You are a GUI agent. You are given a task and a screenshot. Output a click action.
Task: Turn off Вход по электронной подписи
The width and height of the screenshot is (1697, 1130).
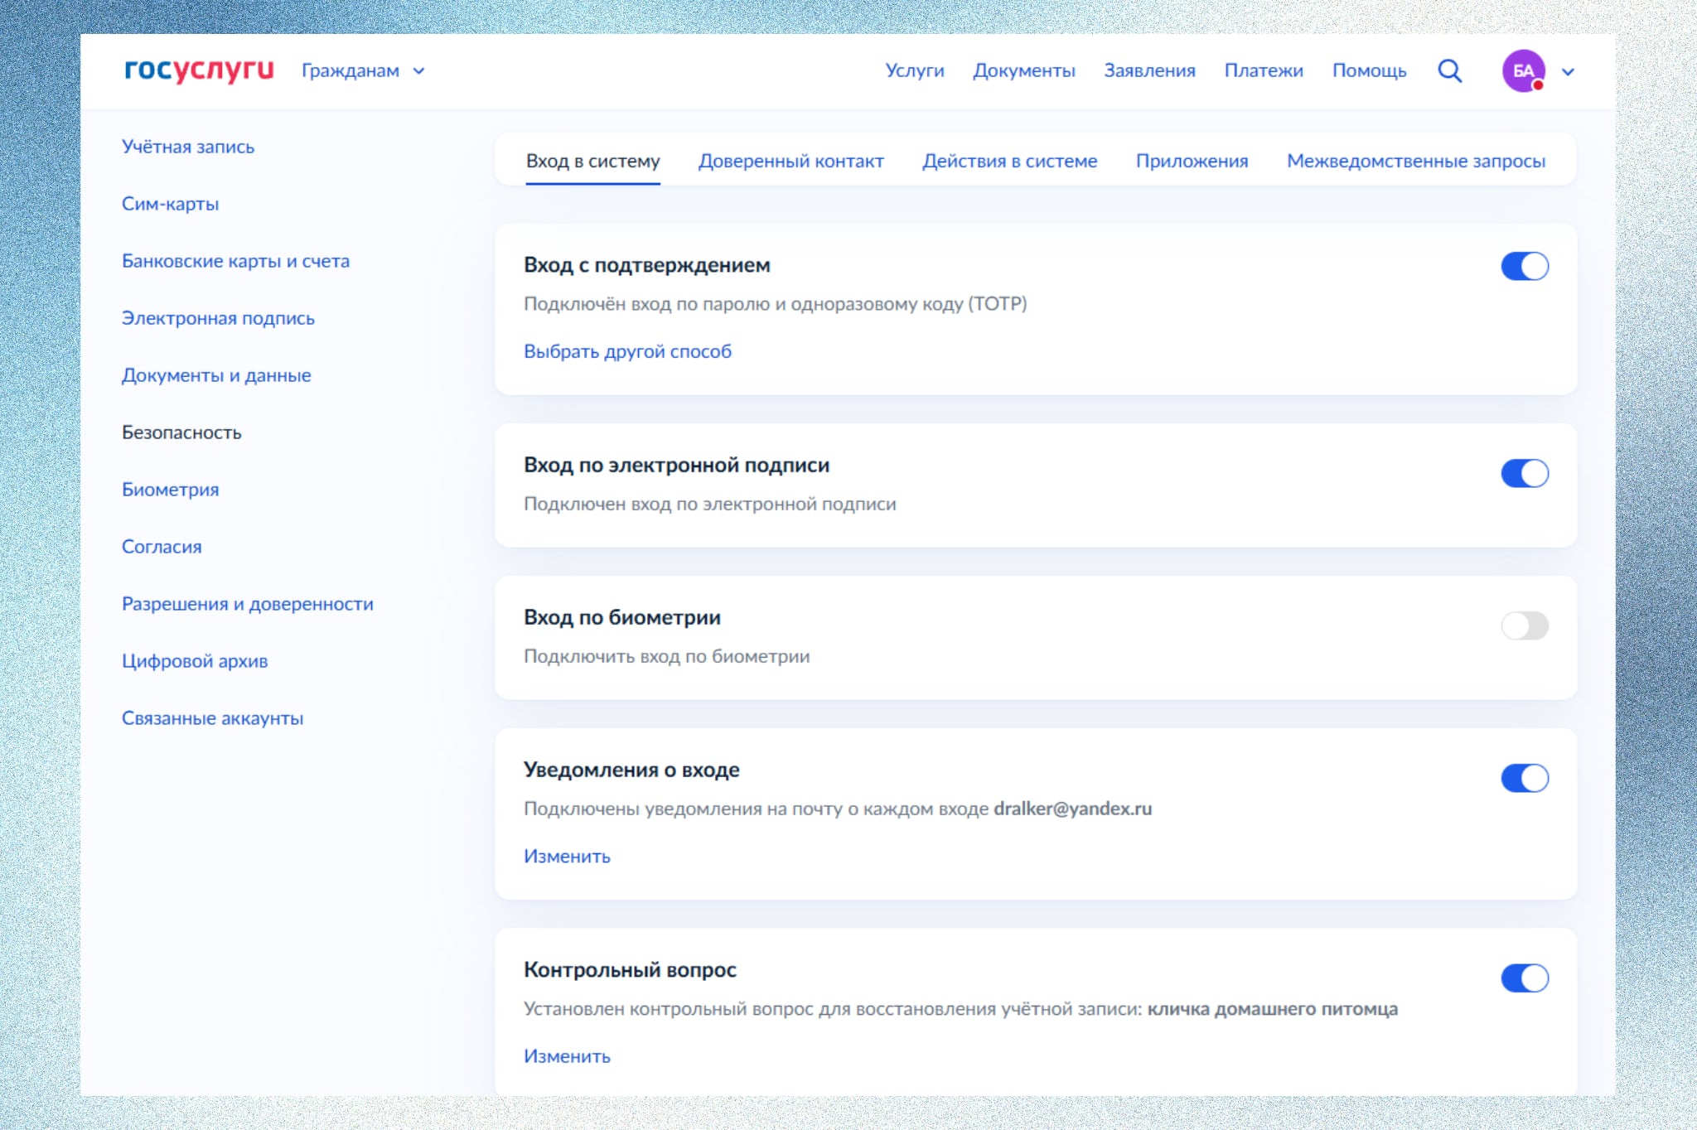pos(1524,473)
